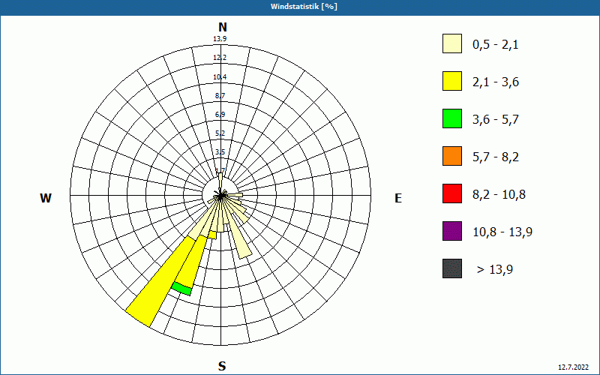This screenshot has height=375, width=600.
Task: Click the 5,2 radial axis value
Action: [220, 133]
